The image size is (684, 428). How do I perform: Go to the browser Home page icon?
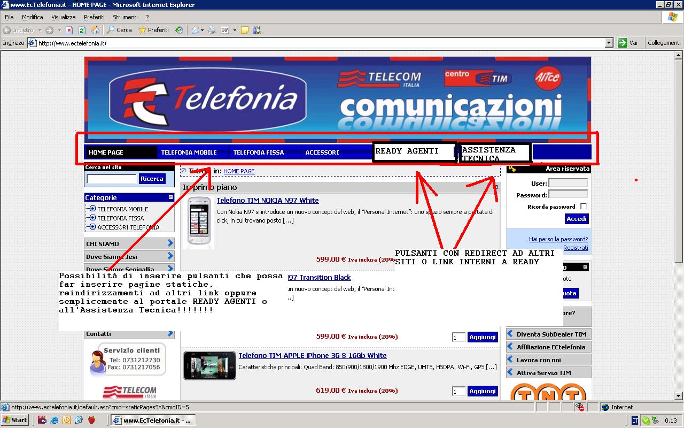[95, 30]
